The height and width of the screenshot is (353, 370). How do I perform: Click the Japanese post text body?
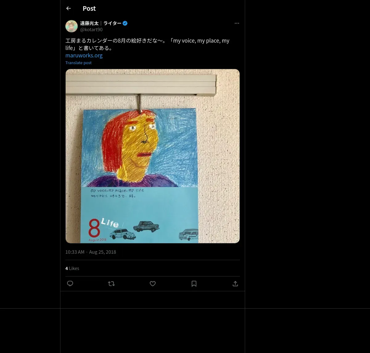(147, 44)
